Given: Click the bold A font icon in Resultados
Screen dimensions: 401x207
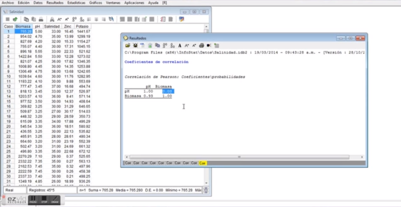Looking at the screenshot, I should pos(180,45).
